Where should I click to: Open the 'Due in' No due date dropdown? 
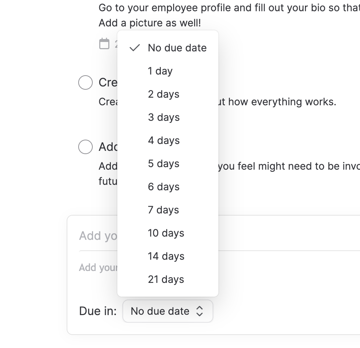168,311
